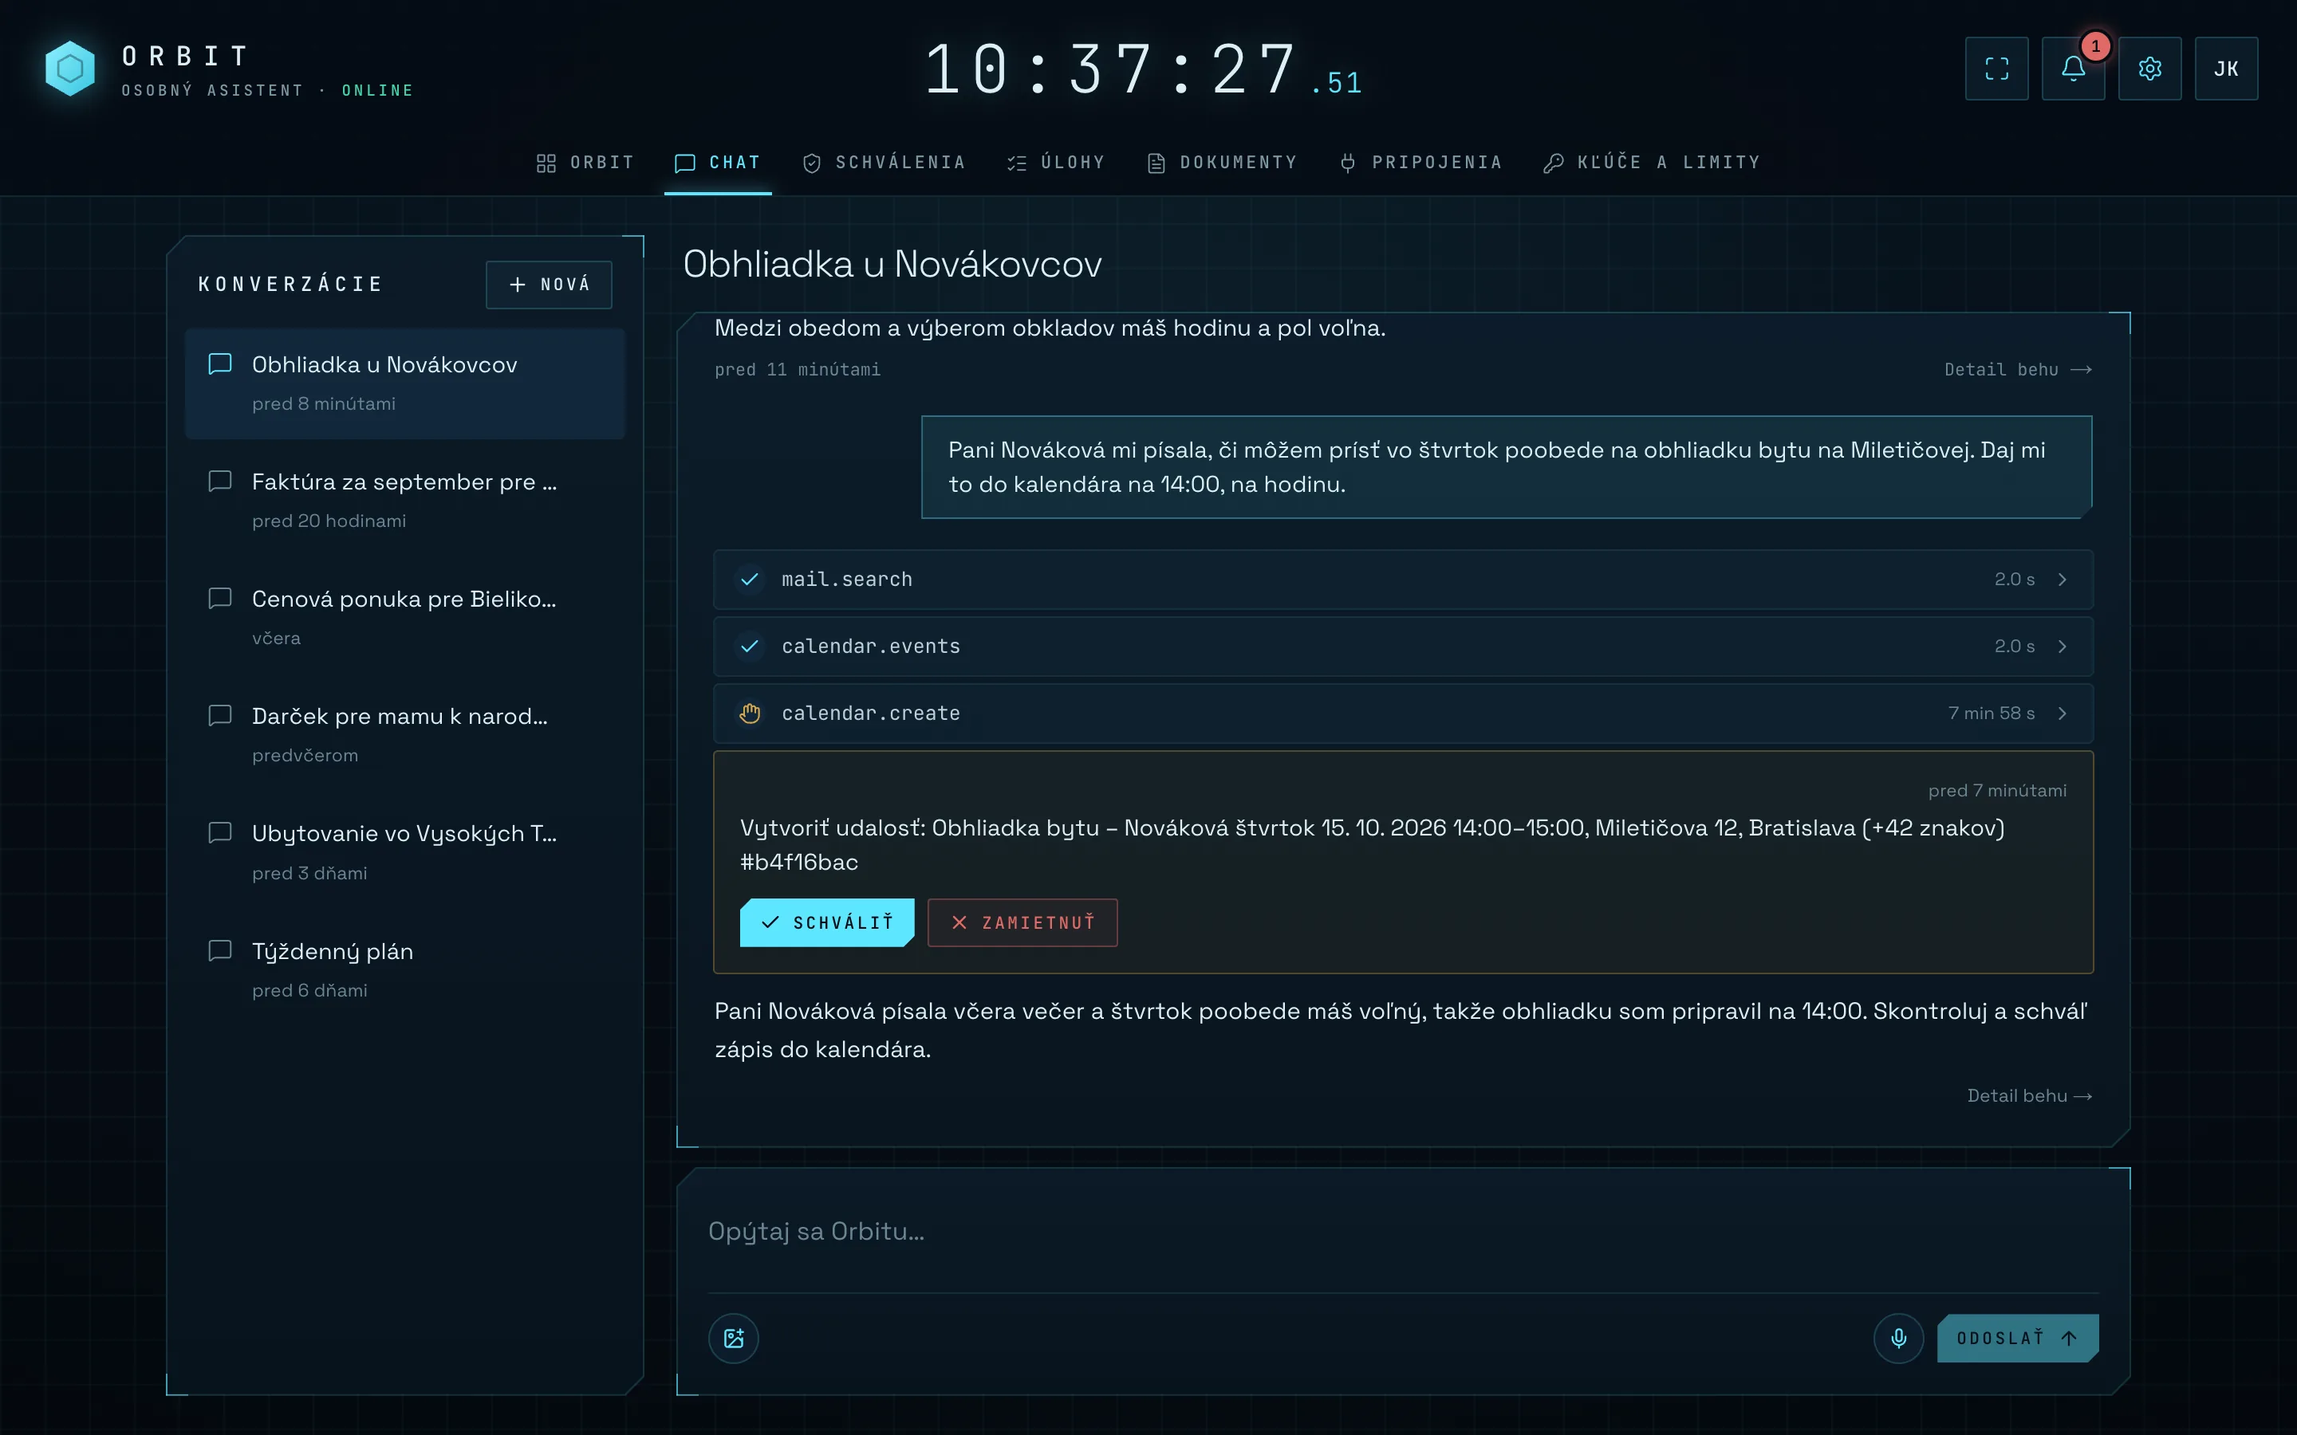Open the Schválenia tab

pyautogui.click(x=884, y=163)
